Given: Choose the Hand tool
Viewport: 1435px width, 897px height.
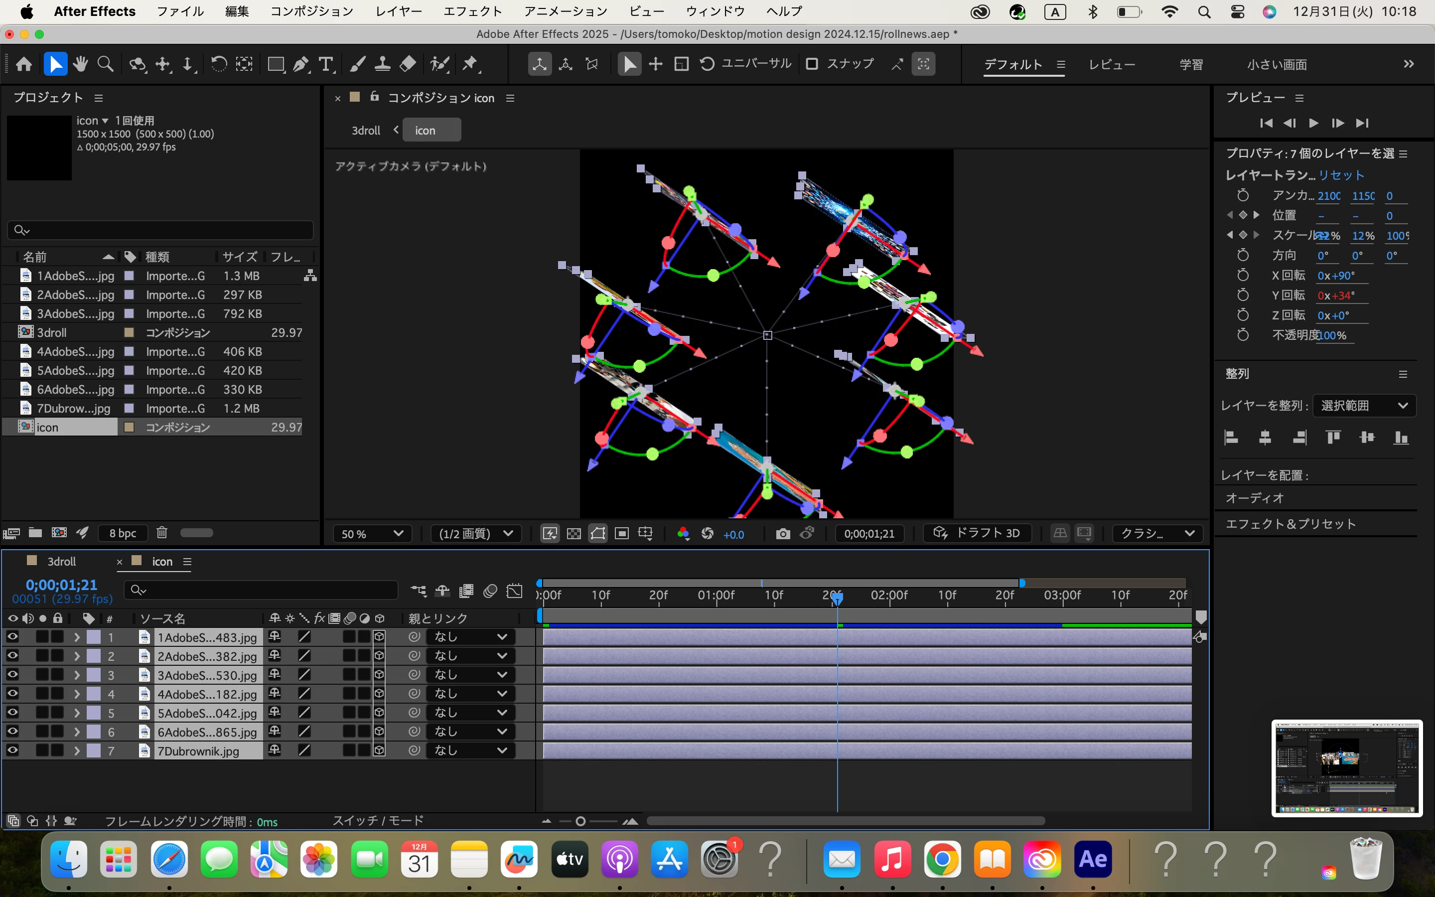Looking at the screenshot, I should [81, 64].
